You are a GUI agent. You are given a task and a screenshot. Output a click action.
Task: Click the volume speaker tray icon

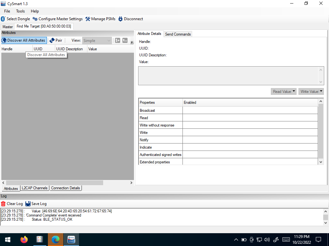(267, 240)
